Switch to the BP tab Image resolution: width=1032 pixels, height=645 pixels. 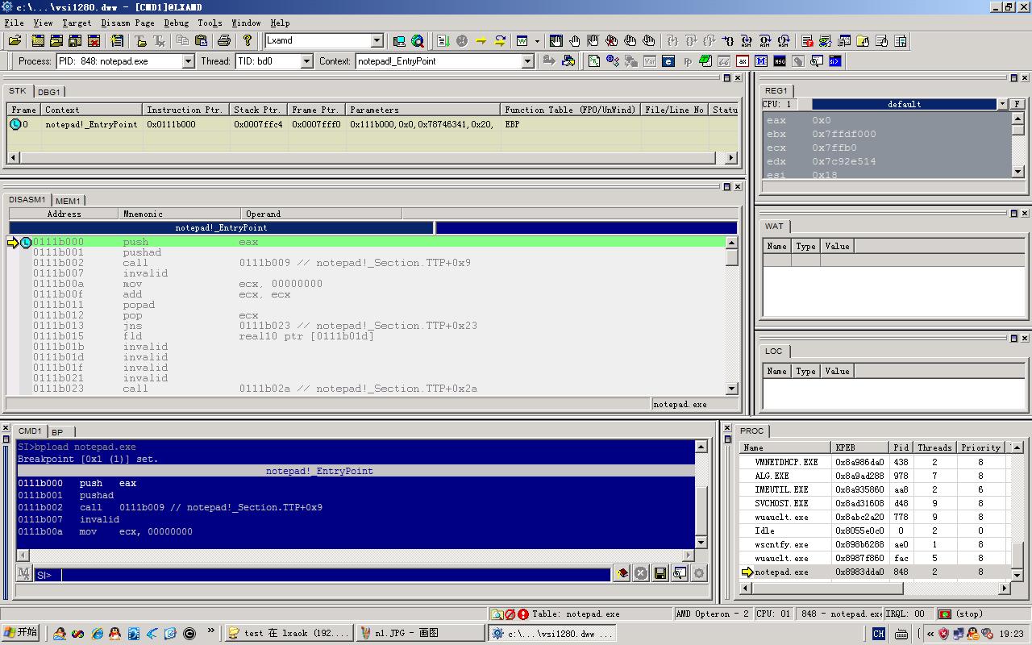57,432
